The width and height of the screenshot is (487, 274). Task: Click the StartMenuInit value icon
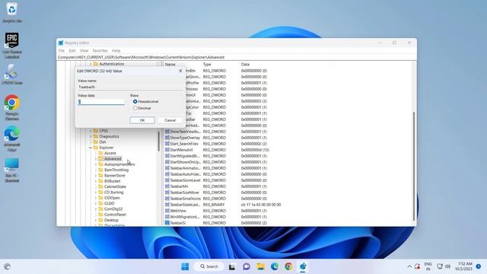click(x=167, y=150)
